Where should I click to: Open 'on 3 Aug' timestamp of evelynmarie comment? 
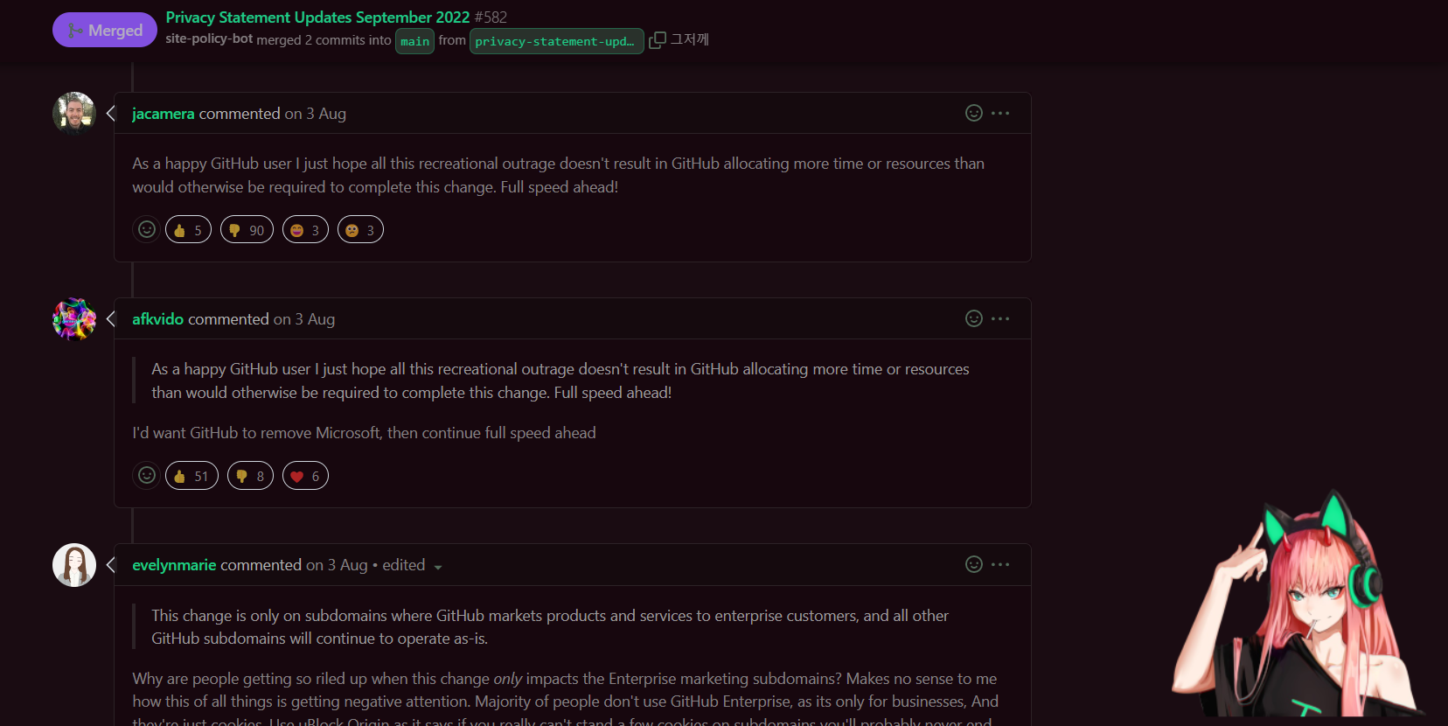click(337, 565)
